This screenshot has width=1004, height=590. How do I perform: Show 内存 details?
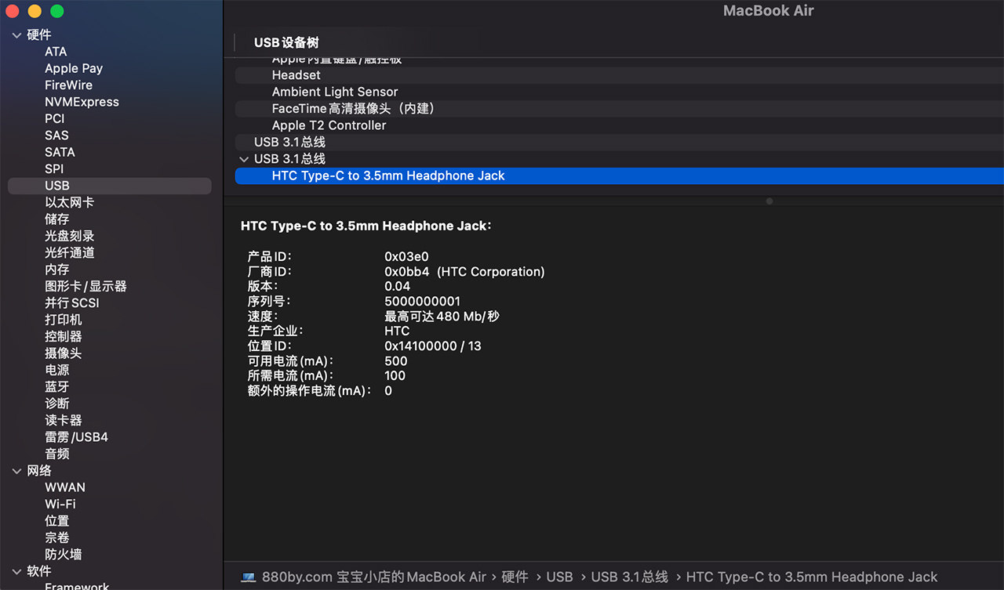click(57, 270)
